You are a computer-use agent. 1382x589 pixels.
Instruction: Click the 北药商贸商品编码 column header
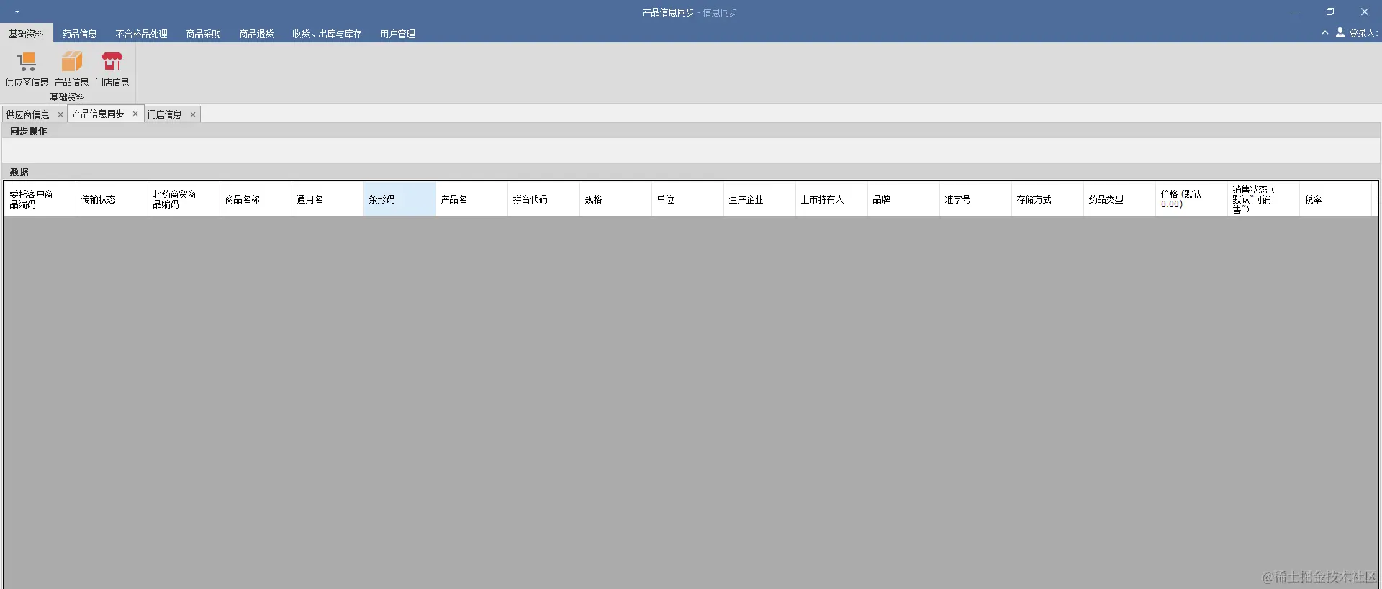click(184, 199)
